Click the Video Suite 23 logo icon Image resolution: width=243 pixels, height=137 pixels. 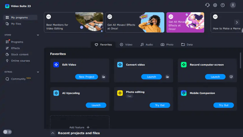(7, 6)
